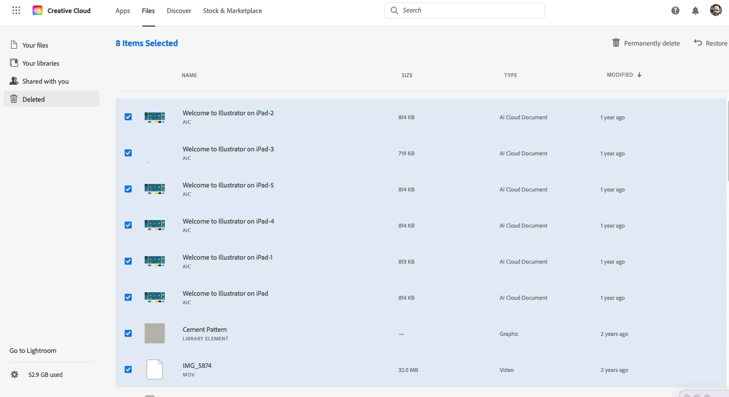Click the trash icon for Permanently delete
Image resolution: width=729 pixels, height=397 pixels.
(x=616, y=43)
